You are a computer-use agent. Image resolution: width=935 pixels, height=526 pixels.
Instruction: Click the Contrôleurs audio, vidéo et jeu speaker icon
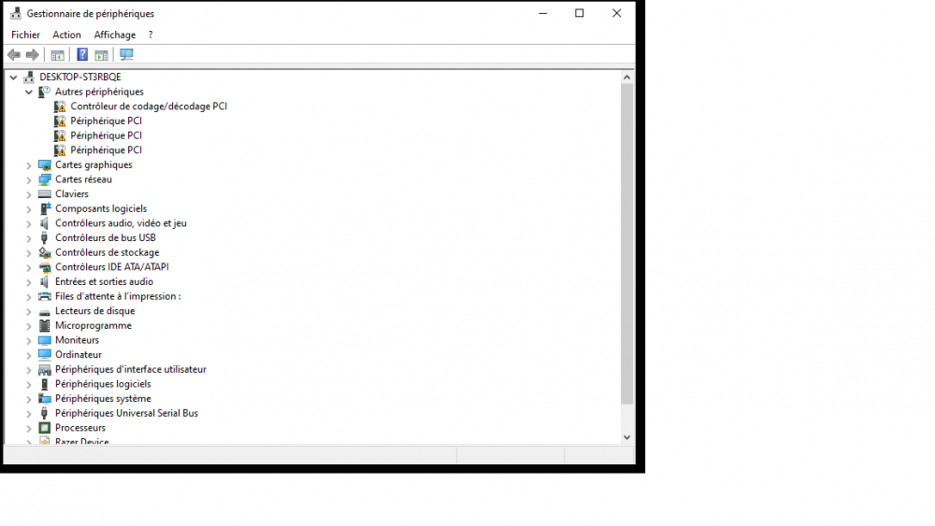coord(44,223)
